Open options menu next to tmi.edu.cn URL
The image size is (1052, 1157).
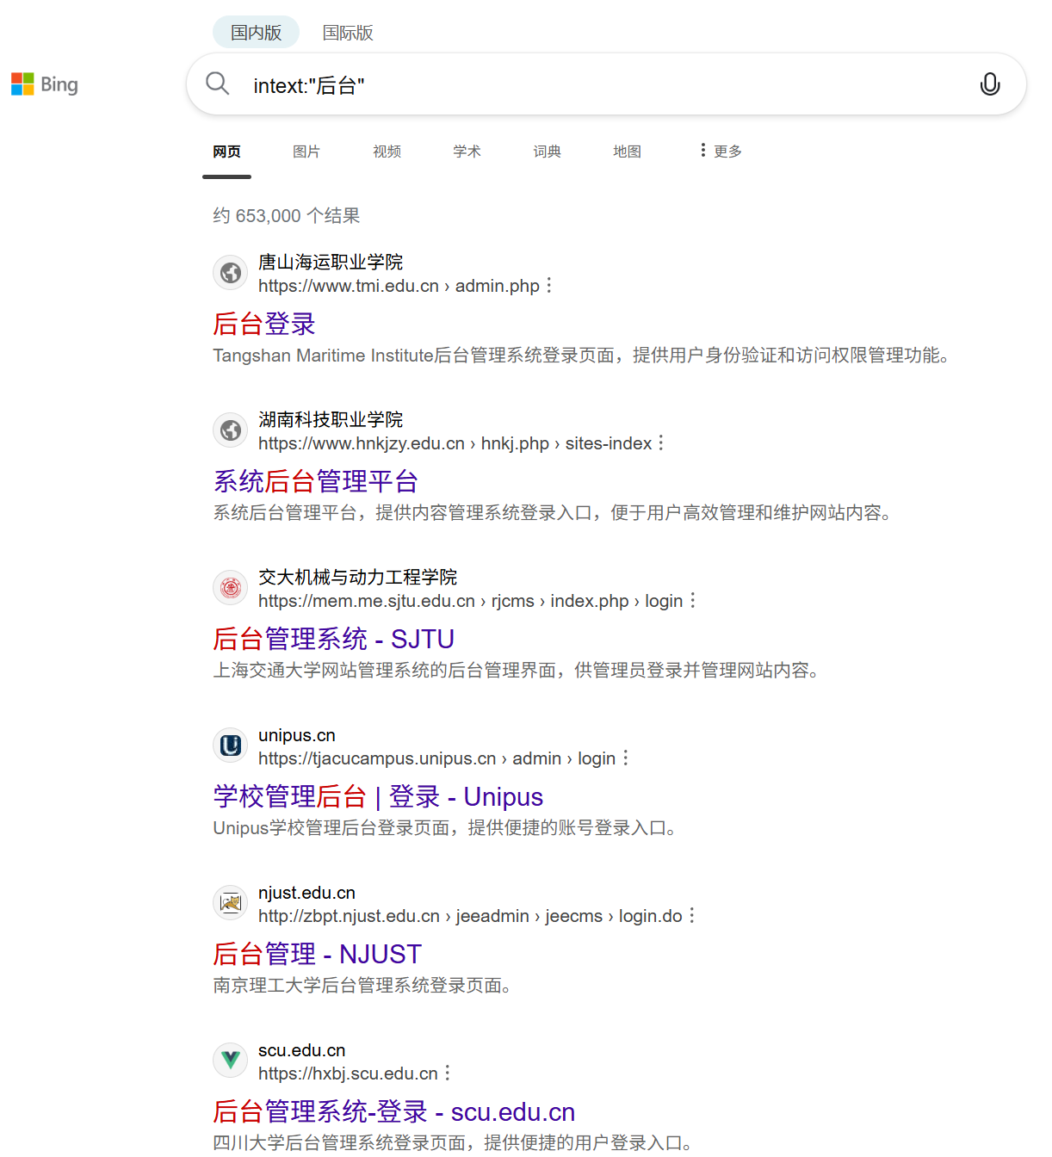click(548, 285)
